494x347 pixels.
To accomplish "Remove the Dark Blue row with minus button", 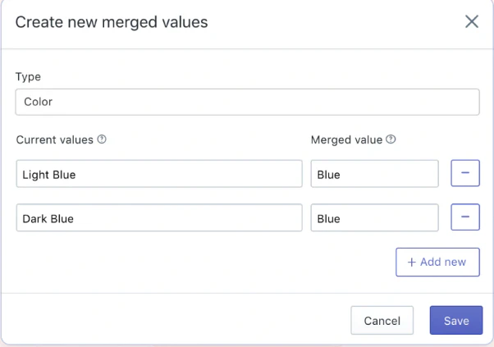I will click(x=464, y=218).
